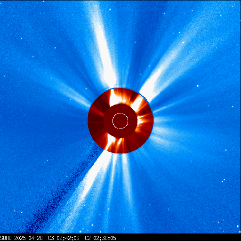
Task: Select the SOHO label in the footer
Action: 6,238
